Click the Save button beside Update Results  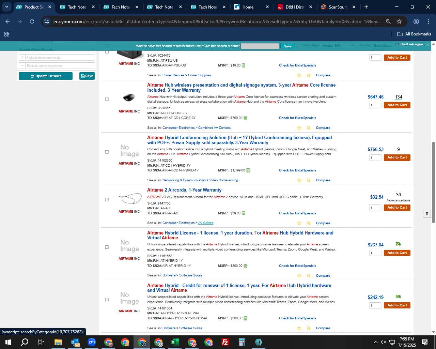[87, 76]
